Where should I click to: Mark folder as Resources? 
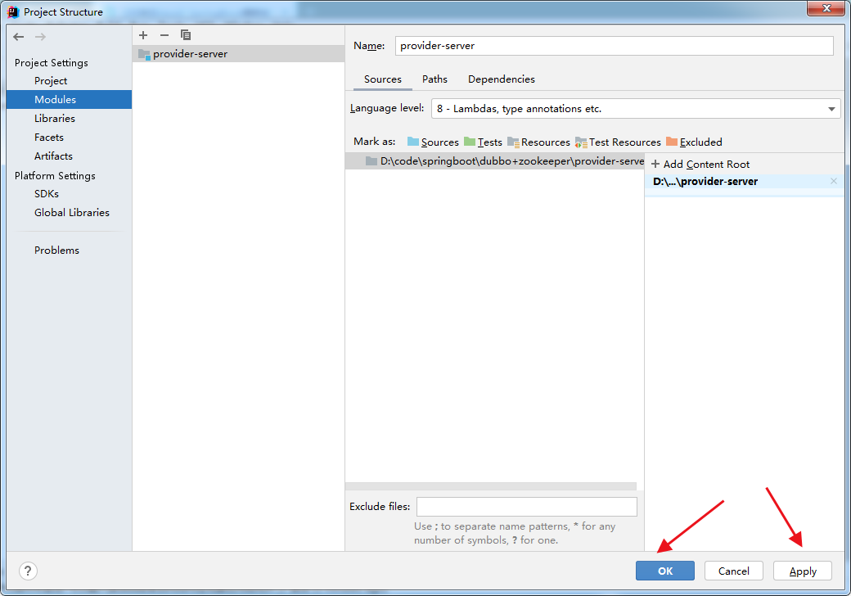(x=539, y=142)
